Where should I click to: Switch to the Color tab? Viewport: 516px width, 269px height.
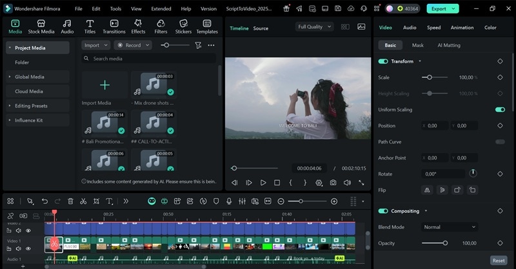coord(490,28)
